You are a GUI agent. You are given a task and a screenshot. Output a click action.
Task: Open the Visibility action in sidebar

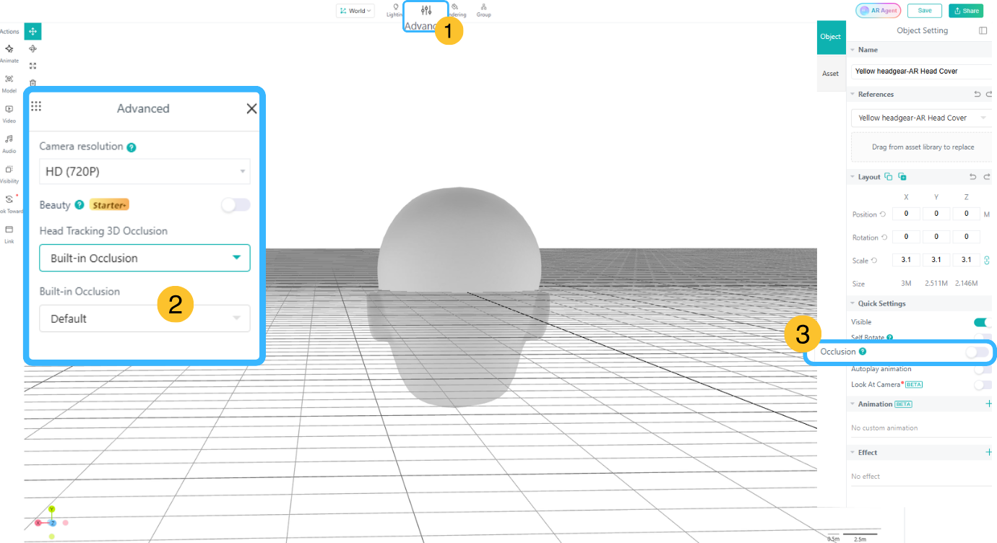tap(9, 173)
